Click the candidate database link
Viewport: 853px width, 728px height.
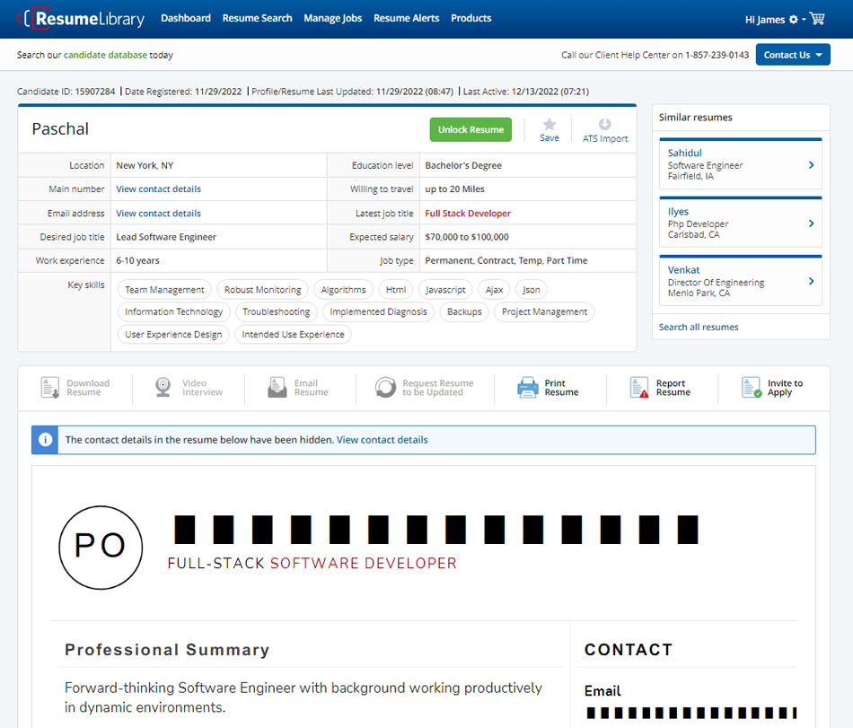point(105,55)
